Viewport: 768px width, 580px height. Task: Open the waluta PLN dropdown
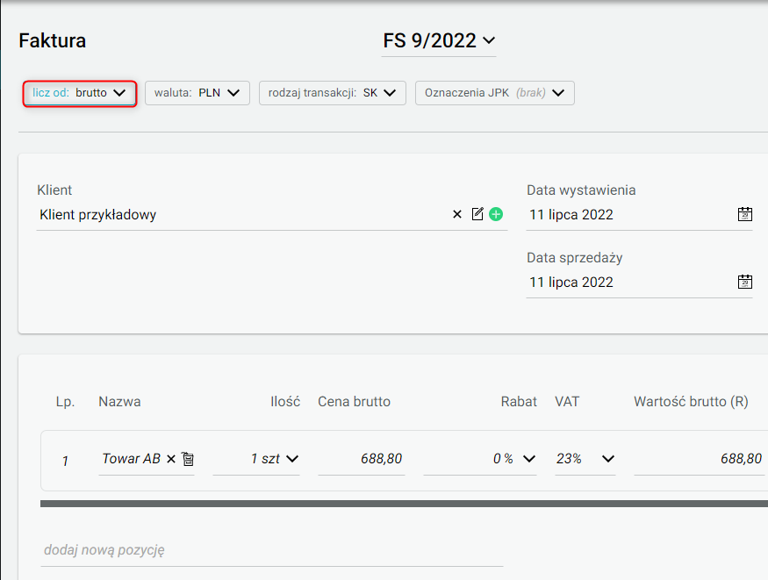point(197,93)
